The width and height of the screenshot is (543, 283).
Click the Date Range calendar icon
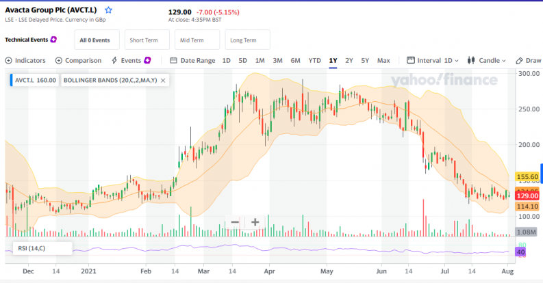[x=173, y=60]
